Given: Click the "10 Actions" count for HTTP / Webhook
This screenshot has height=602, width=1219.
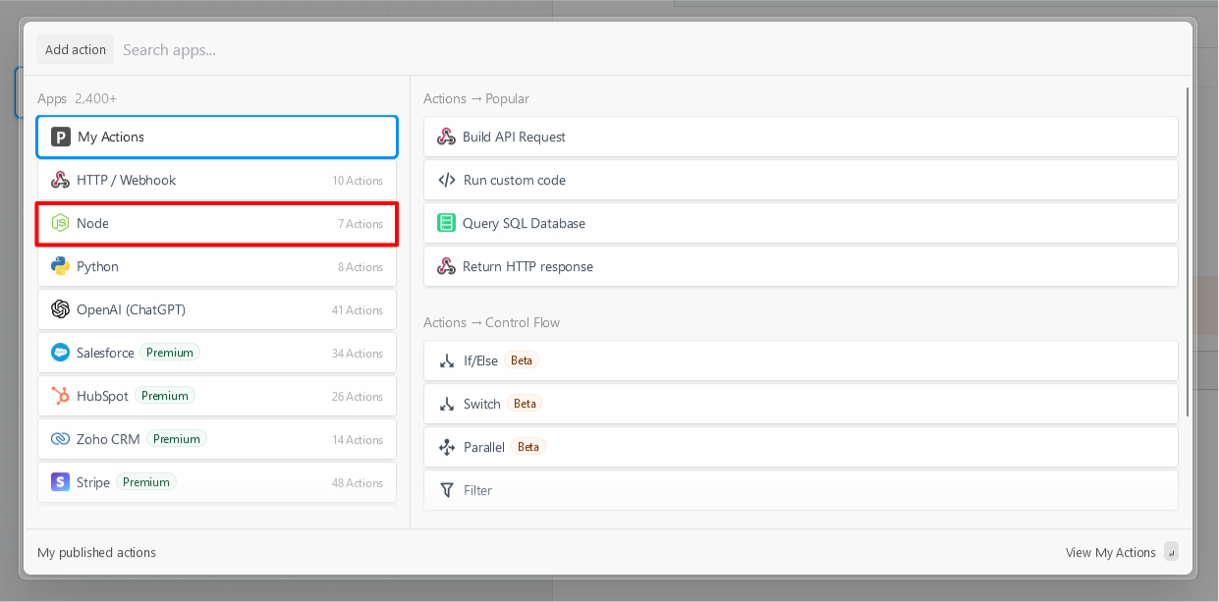Looking at the screenshot, I should [x=358, y=181].
